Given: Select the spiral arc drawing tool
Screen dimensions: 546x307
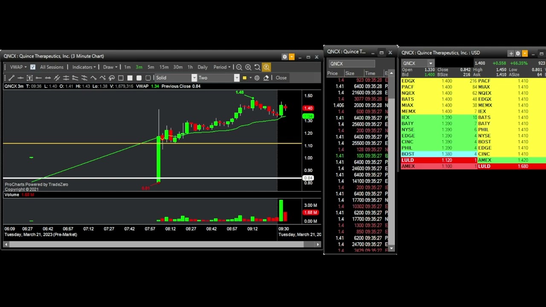Looking at the screenshot, I should 112,78.
